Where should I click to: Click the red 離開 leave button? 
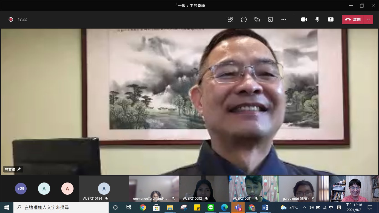(353, 19)
